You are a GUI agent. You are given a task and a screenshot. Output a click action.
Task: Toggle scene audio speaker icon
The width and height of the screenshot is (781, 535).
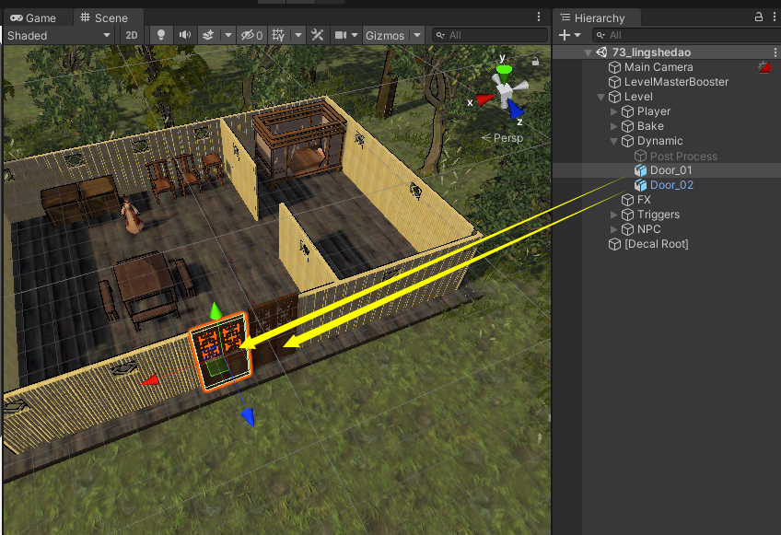[185, 35]
